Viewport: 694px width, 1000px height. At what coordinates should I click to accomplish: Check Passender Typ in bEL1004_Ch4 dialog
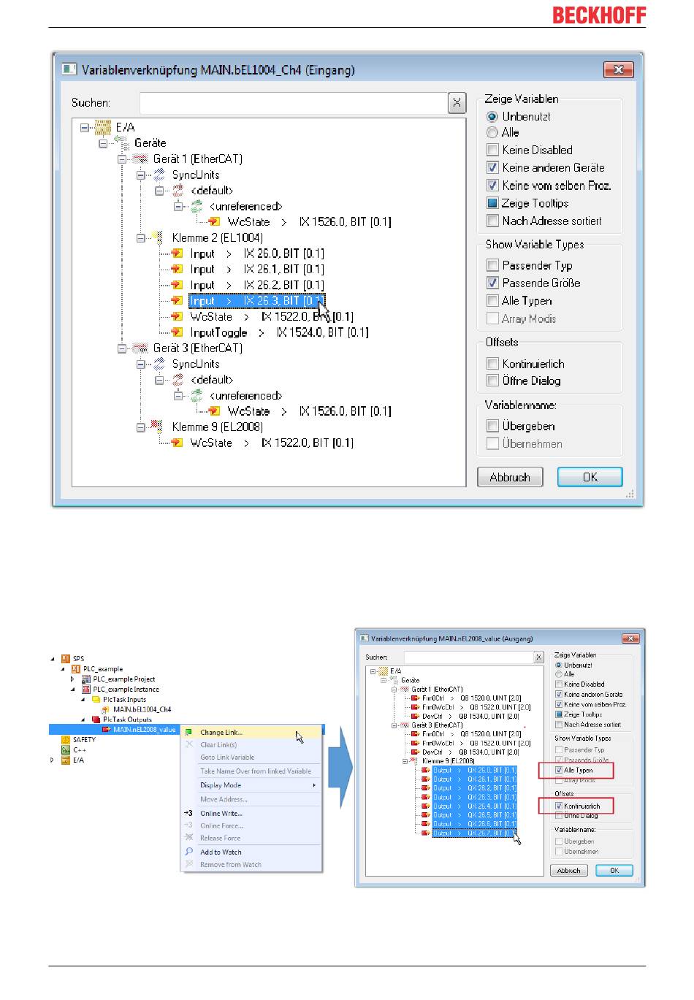493,265
